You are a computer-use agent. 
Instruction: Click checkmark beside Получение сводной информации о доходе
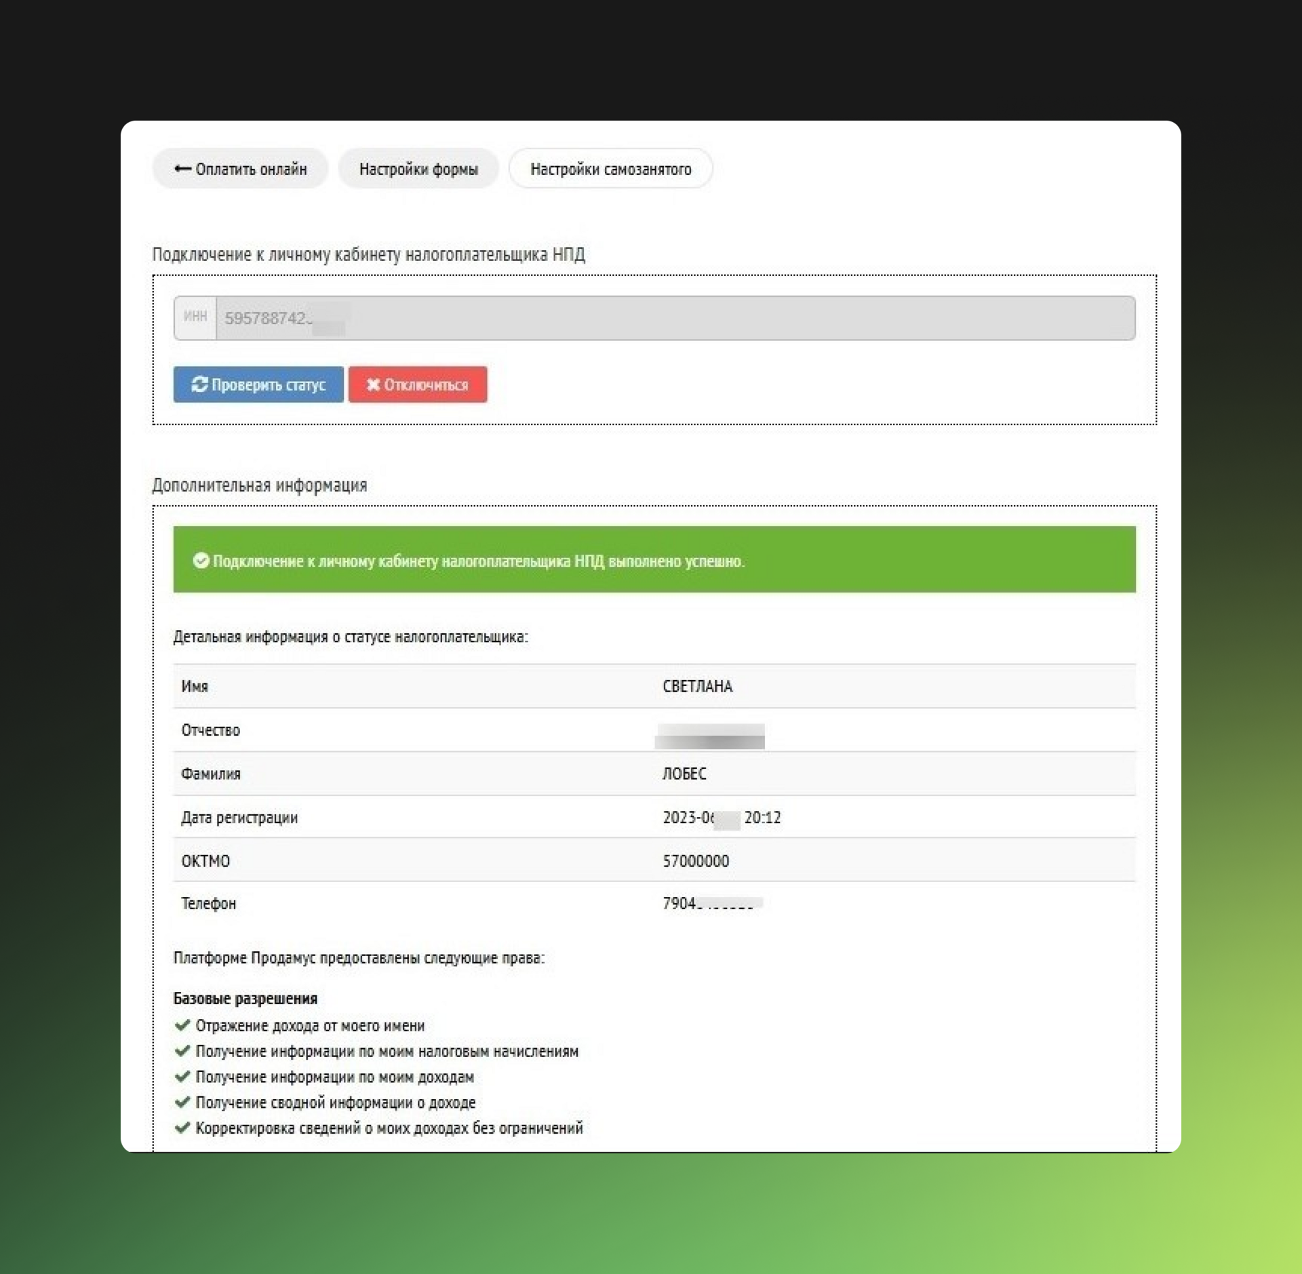(x=182, y=1102)
